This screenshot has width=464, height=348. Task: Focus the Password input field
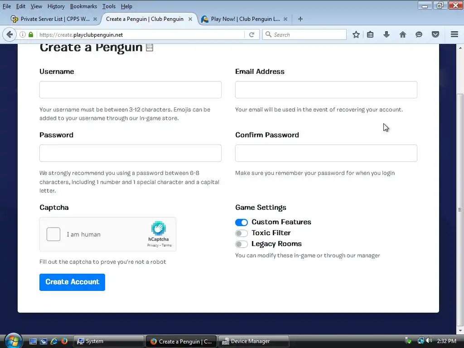(130, 153)
